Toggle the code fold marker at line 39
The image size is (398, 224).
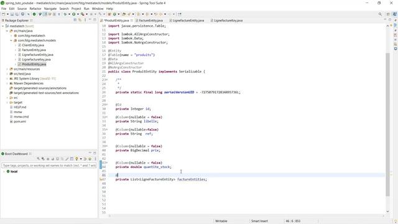(107, 146)
